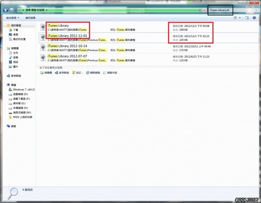Click the 4 個項目 status text
Image resolution: width=261 pixels, height=203 pixels.
(x=27, y=190)
